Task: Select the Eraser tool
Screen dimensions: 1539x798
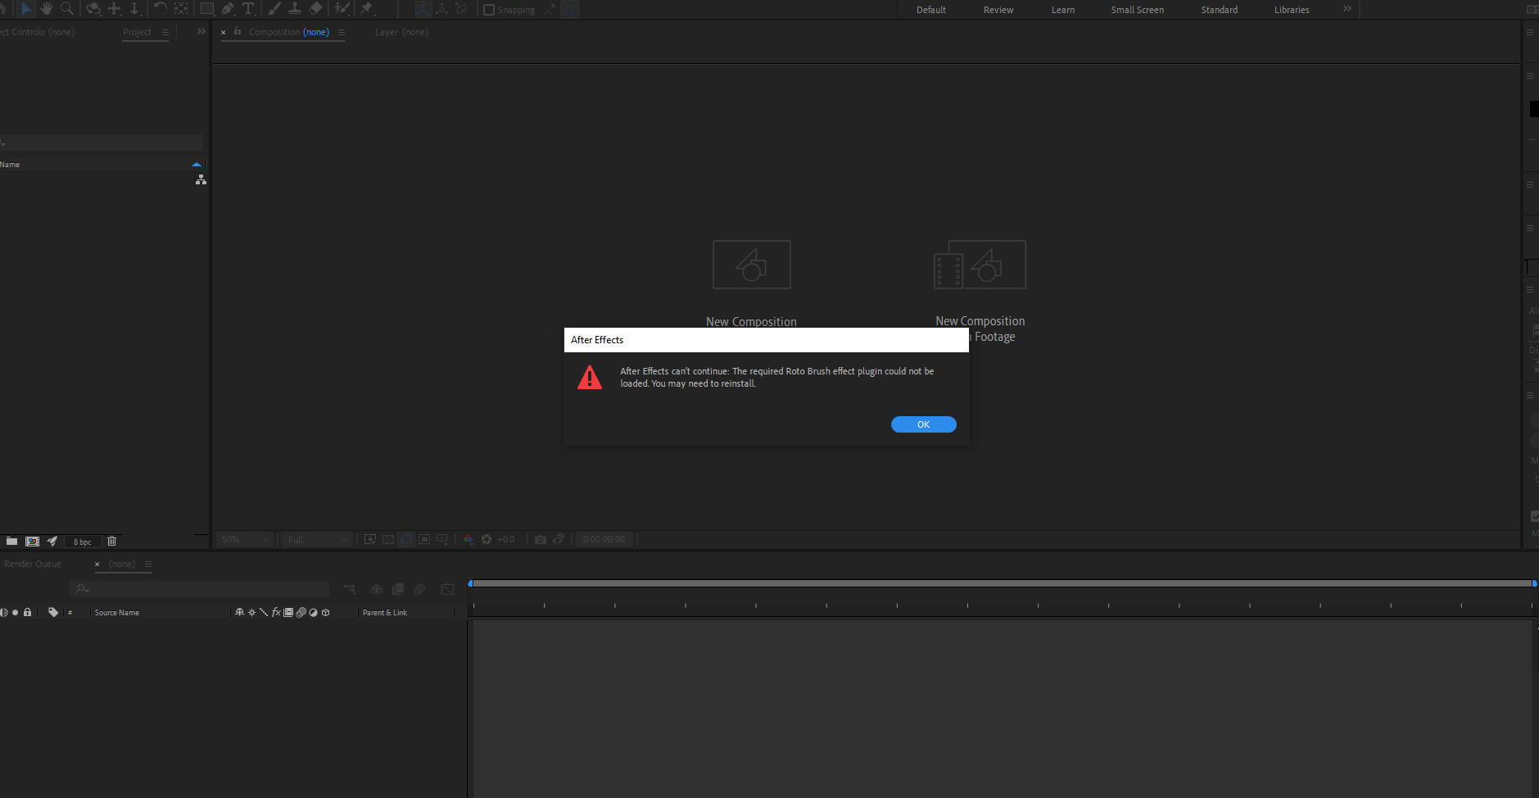Action: point(316,9)
